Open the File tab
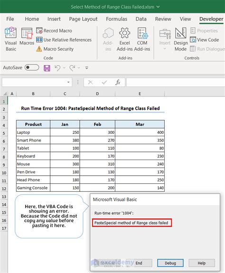Image resolution: width=225 pixels, height=273 pixels. pyautogui.click(x=10, y=19)
